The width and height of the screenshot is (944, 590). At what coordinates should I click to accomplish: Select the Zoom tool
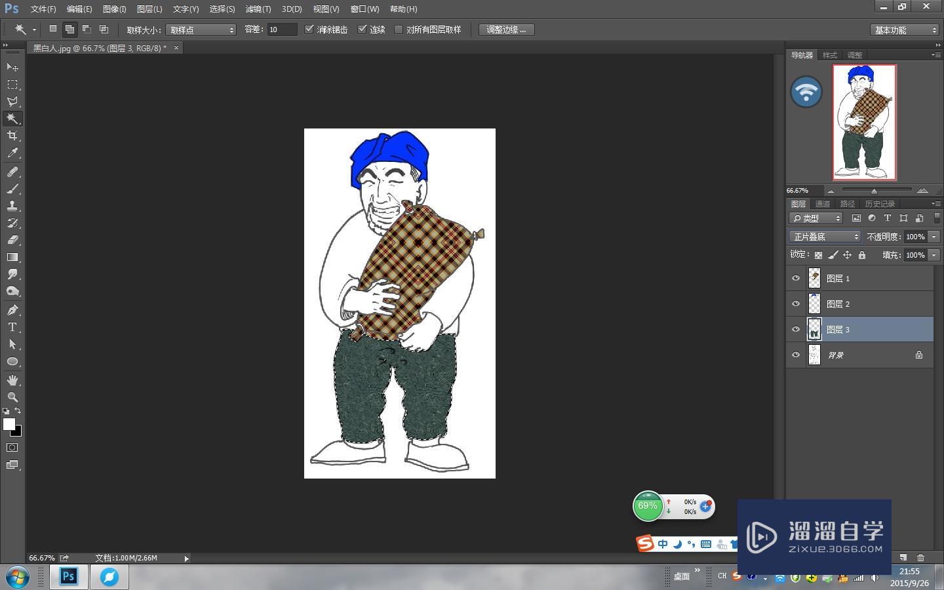tap(12, 397)
